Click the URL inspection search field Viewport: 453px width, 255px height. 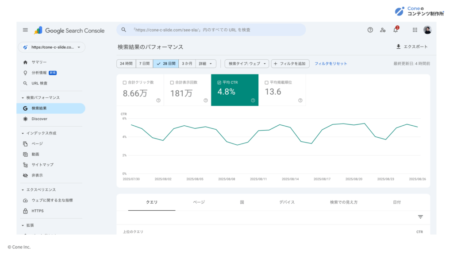(x=211, y=30)
